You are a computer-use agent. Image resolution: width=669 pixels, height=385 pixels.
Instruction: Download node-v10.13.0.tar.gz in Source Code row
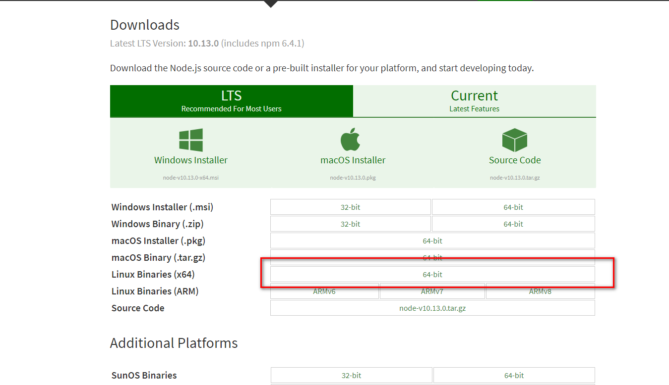(432, 308)
